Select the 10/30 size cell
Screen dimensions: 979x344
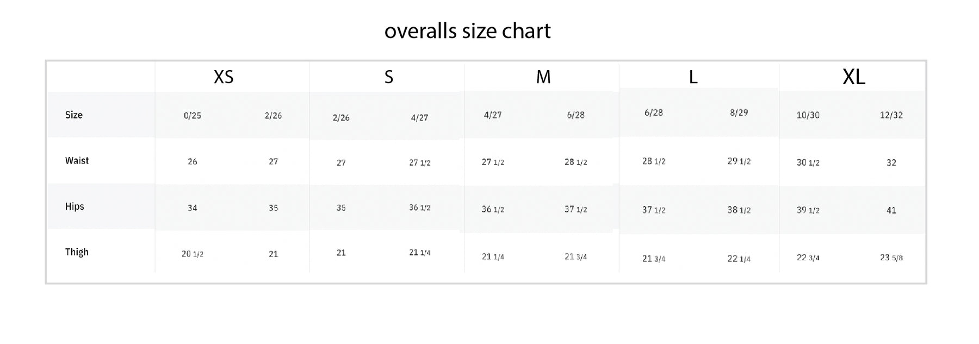(808, 115)
